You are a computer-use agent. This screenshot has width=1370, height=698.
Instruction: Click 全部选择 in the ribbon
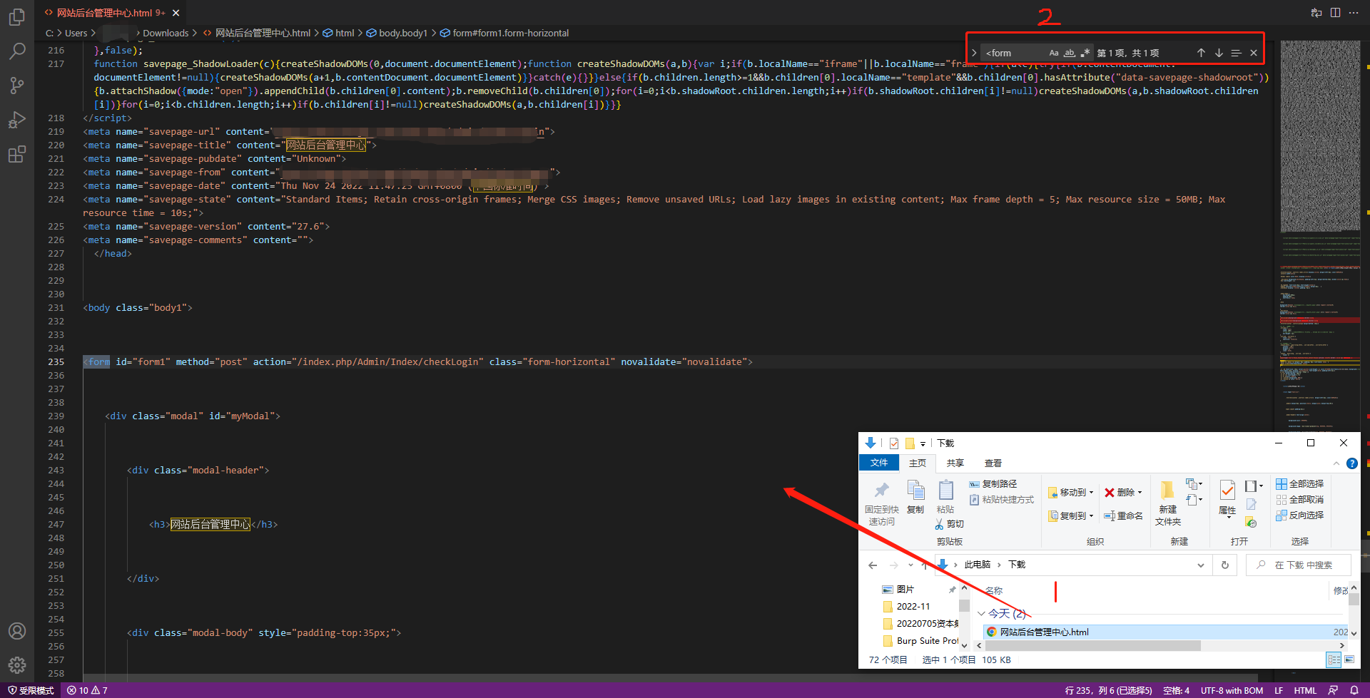pos(1300,483)
